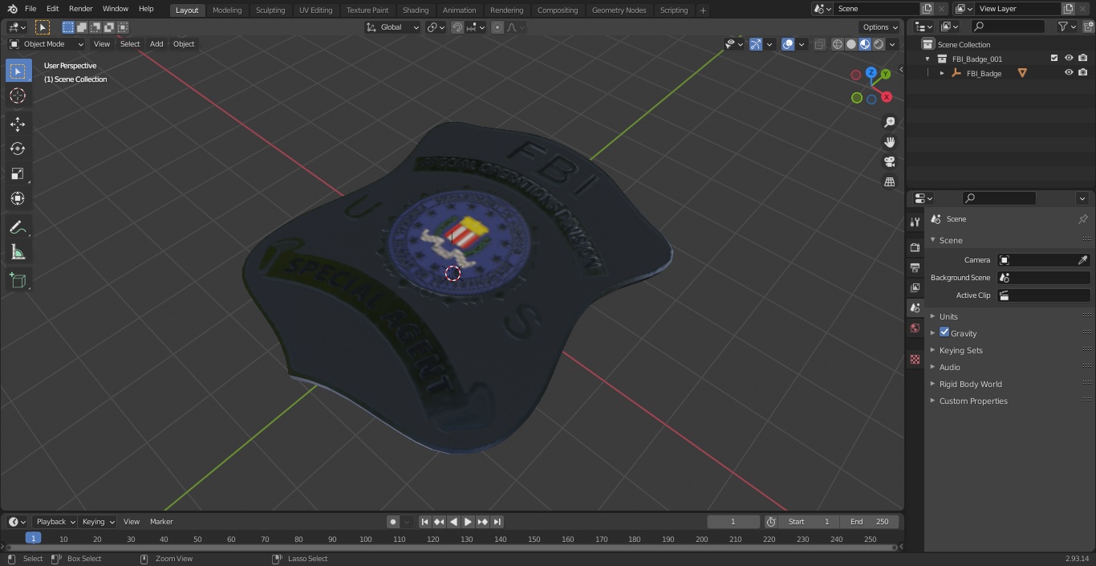The width and height of the screenshot is (1096, 566).
Task: Activate the Select Box tool
Action: pos(18,71)
